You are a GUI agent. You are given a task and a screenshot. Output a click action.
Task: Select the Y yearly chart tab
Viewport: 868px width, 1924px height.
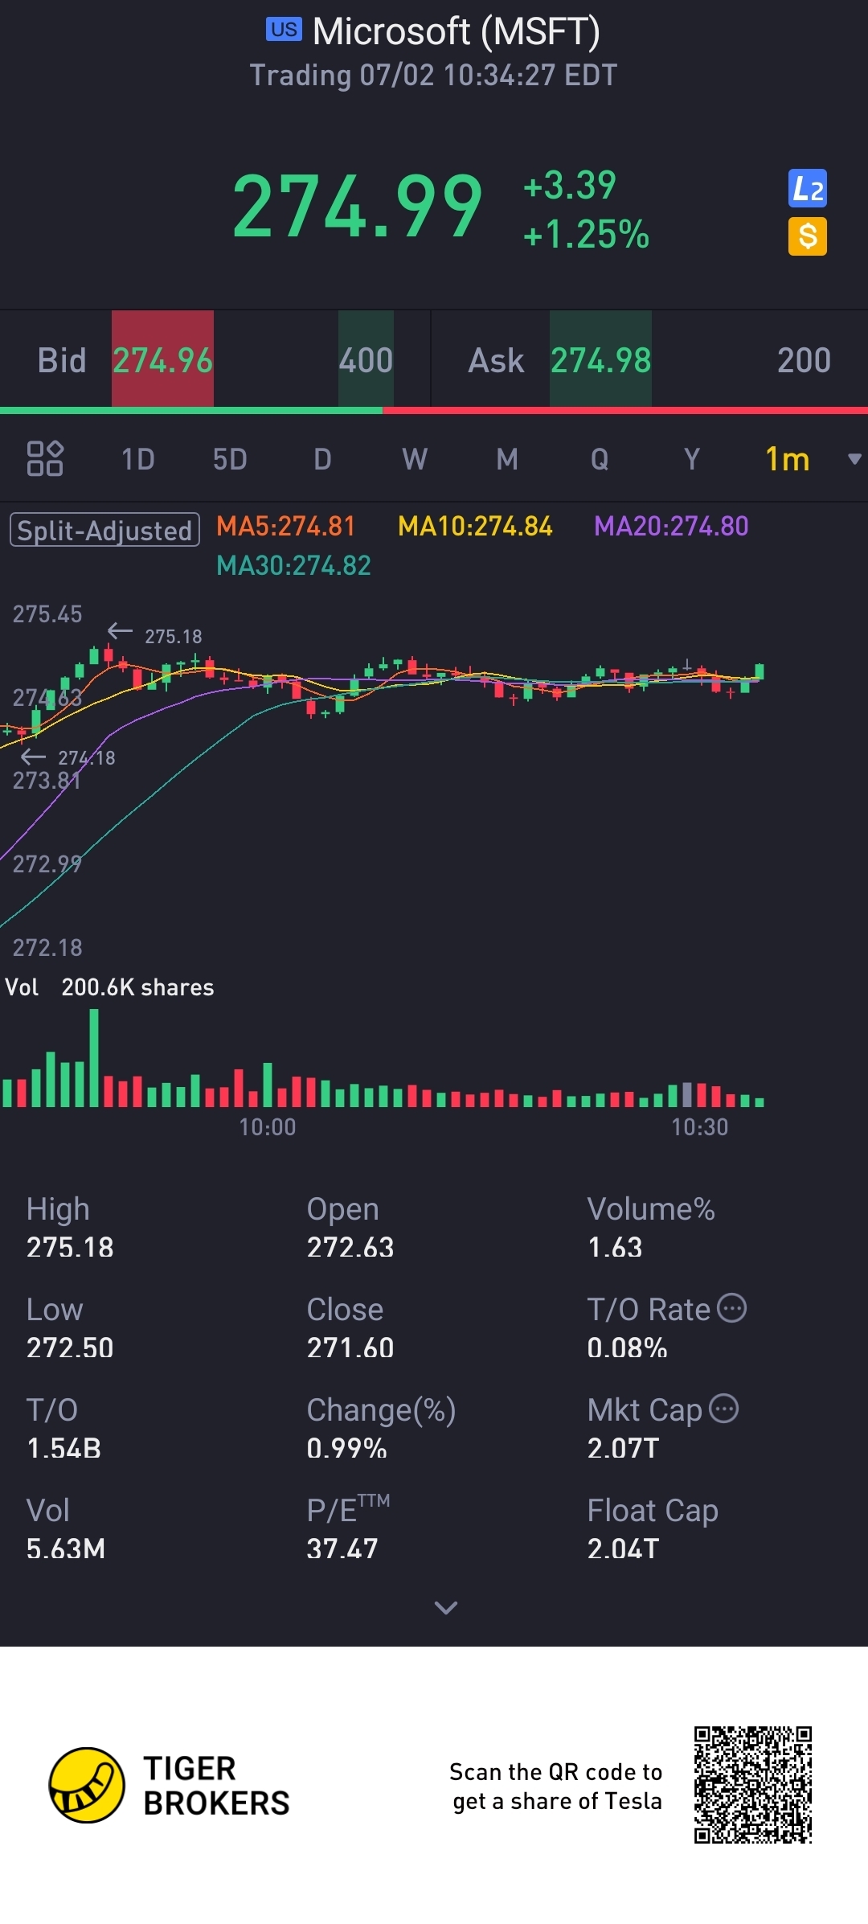point(691,459)
